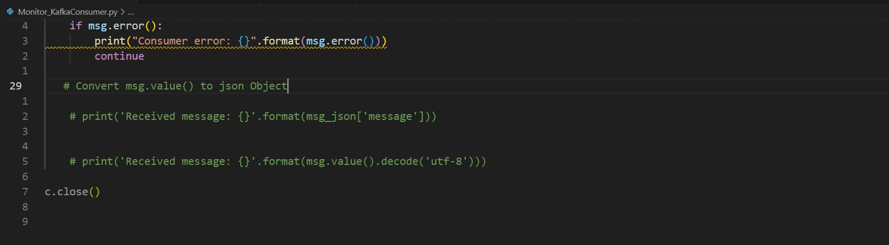Viewport: 889px width, 245px height.
Task: Click the 'continue' keyword
Action: [x=119, y=56]
